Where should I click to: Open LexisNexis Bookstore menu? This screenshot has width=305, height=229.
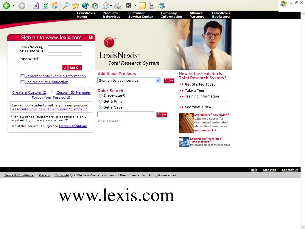[x=221, y=15]
